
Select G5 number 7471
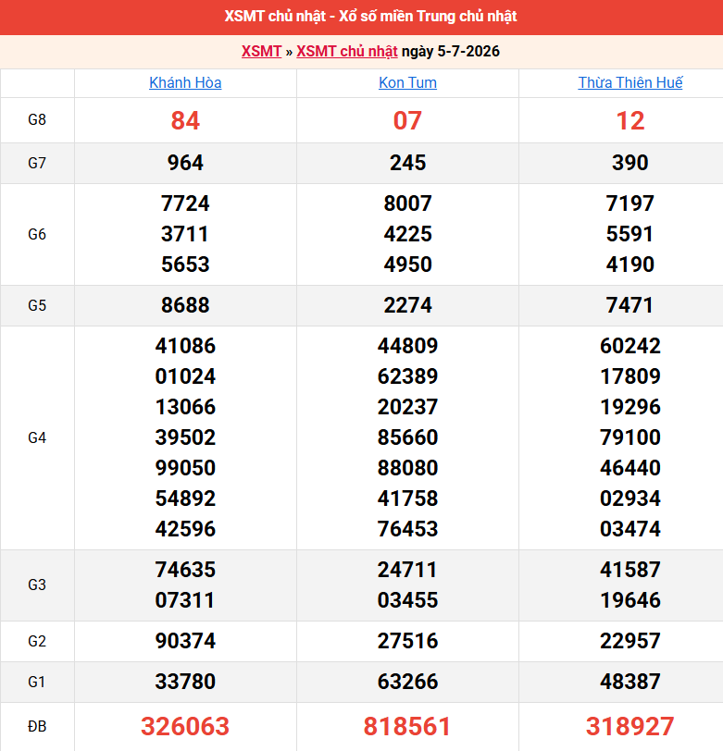point(630,305)
